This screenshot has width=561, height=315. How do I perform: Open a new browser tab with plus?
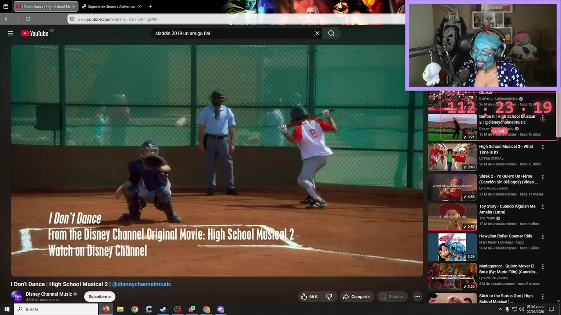pos(150,7)
